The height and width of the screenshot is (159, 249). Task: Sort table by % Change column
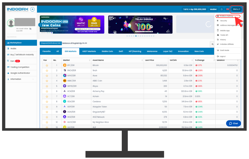coord(204,60)
